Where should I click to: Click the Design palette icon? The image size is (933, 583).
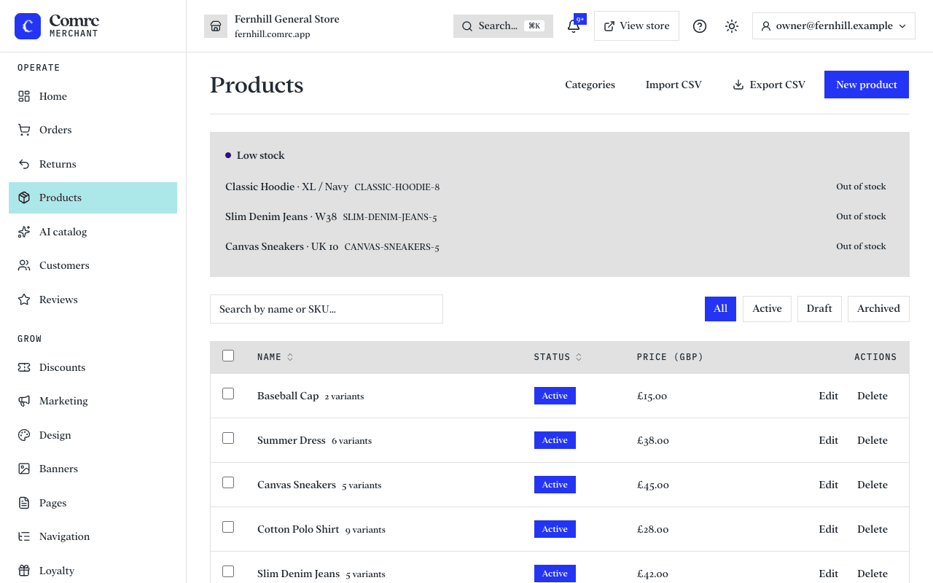point(24,435)
